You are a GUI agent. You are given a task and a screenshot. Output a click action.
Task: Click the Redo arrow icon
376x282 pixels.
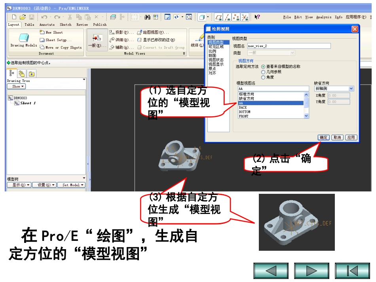click(57, 17)
